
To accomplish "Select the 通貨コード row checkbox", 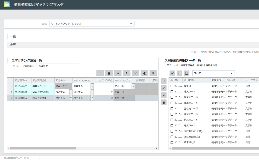I will (x=172, y=126).
